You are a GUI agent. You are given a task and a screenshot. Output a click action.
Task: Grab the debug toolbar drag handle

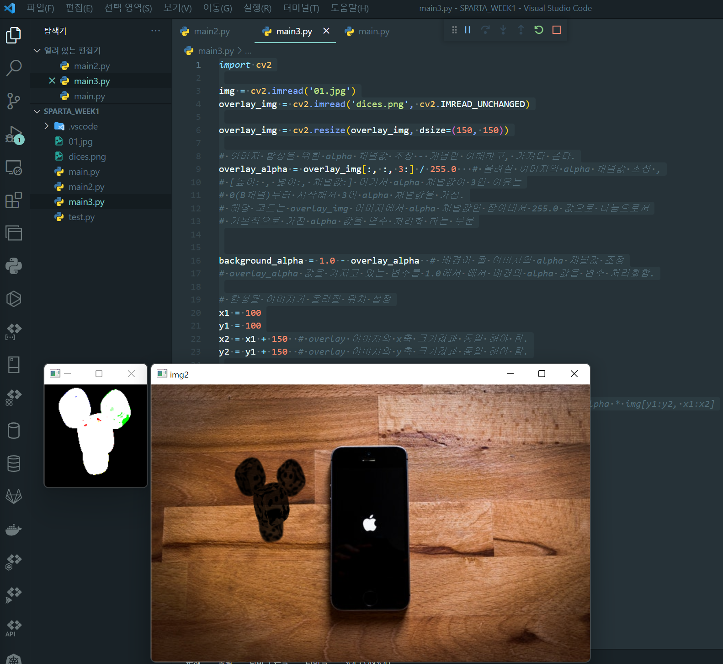point(454,30)
